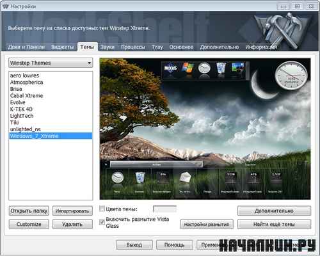Click the Выход button

click(134, 244)
